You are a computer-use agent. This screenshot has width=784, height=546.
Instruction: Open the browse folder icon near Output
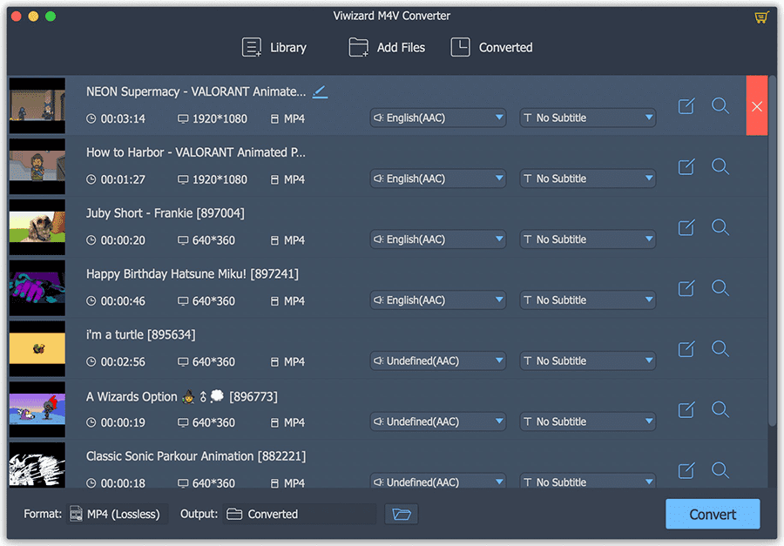401,514
